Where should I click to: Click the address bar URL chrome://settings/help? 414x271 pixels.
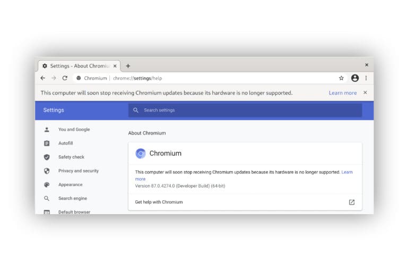click(x=137, y=78)
